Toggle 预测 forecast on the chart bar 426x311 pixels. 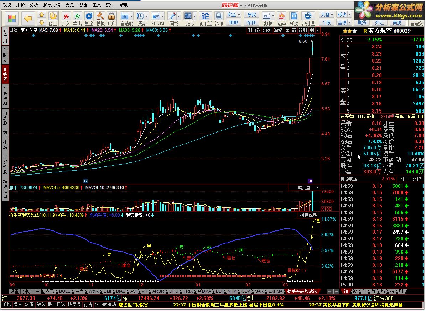(303, 30)
